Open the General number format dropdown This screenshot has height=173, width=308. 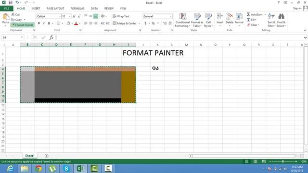click(x=171, y=16)
